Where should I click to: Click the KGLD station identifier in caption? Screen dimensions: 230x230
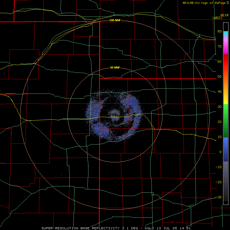tap(150, 228)
